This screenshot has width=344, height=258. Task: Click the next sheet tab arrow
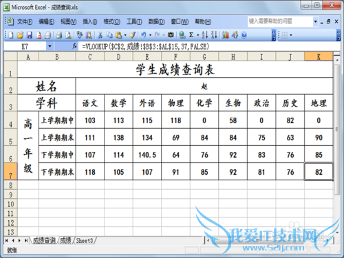coord(19,240)
